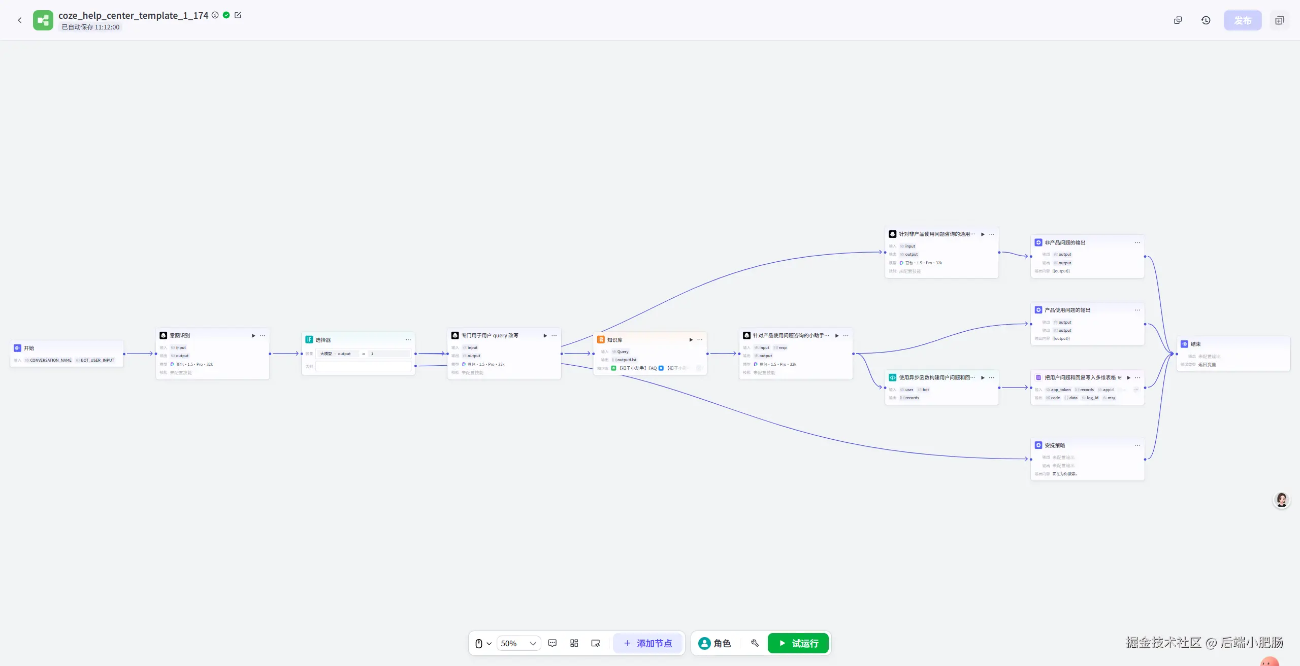1300x666 pixels.
Task: Open the 50% zoom level dropdown
Action: (x=518, y=643)
